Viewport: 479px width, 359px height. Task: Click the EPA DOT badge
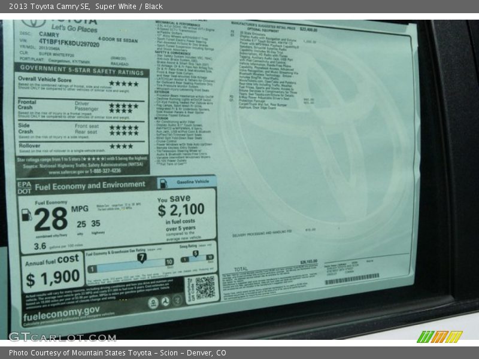click(25, 188)
